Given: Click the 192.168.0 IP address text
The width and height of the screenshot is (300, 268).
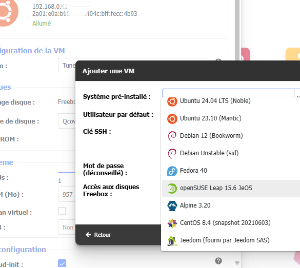Looking at the screenshot, I should click(50, 7).
